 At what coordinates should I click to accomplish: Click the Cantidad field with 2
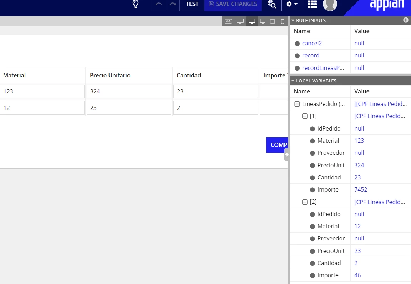click(x=216, y=108)
